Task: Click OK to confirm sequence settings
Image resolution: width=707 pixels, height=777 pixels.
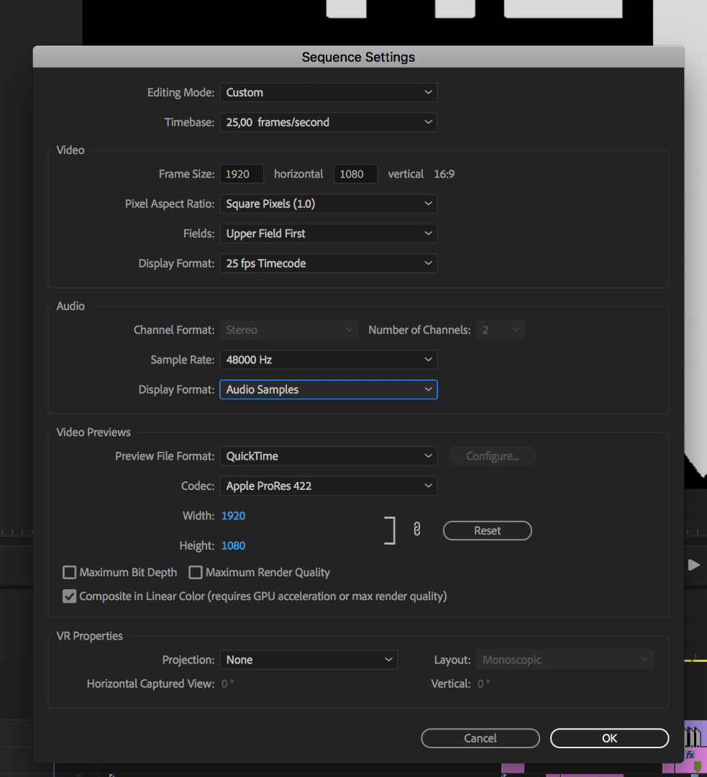Action: pos(609,738)
